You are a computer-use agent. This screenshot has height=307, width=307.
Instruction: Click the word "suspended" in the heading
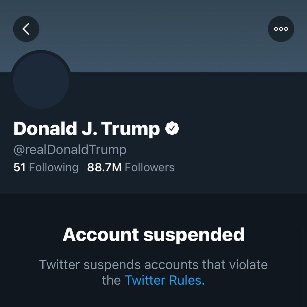pos(194,235)
